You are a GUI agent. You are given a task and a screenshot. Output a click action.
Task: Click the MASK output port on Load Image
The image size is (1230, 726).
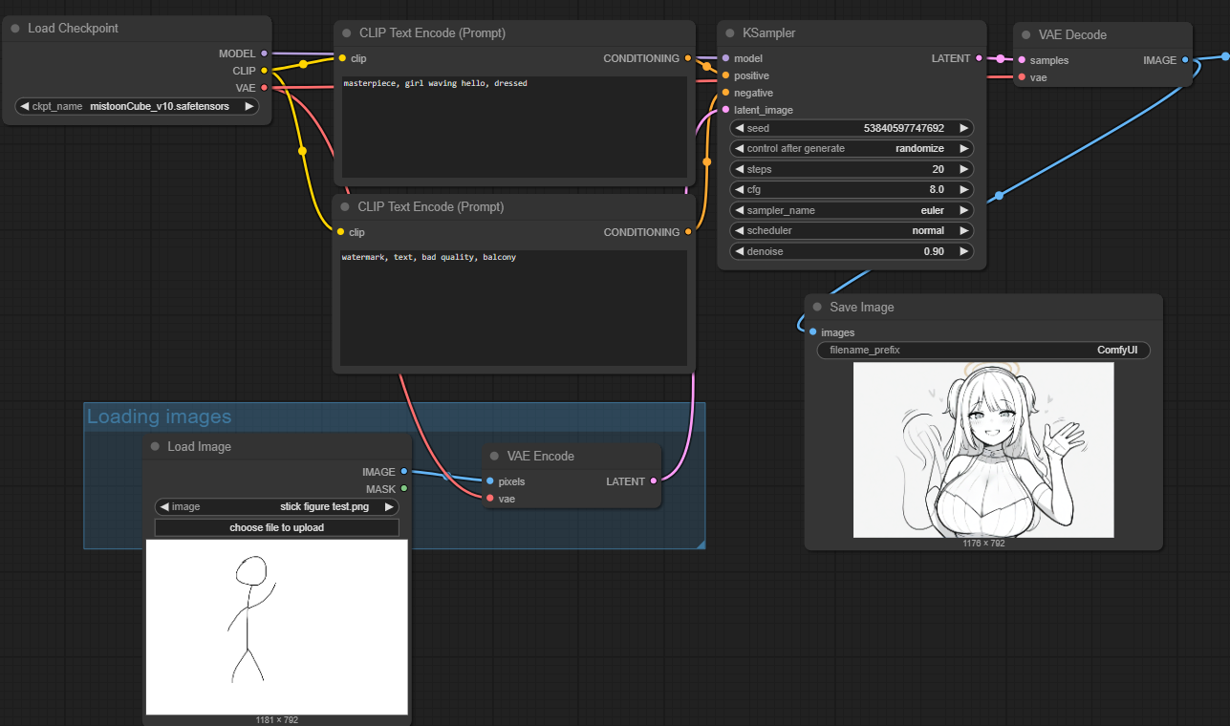403,489
